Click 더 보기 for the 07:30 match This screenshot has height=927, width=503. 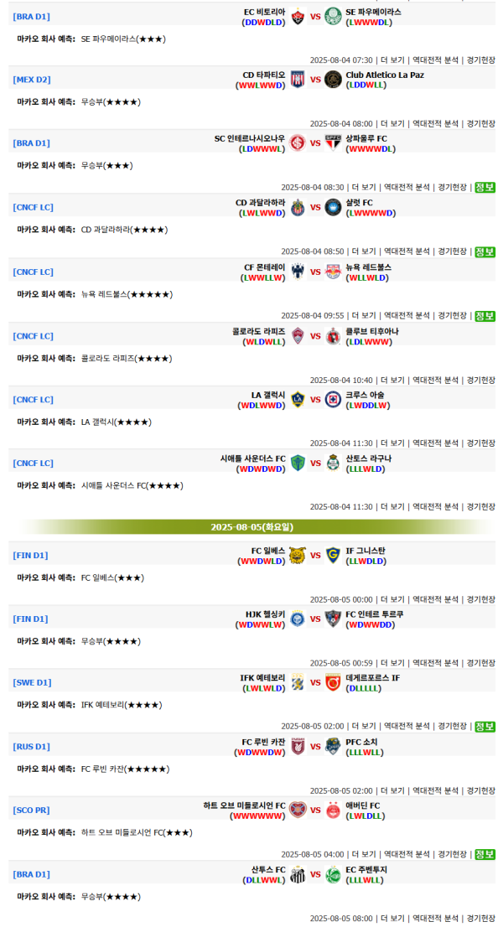392,60
